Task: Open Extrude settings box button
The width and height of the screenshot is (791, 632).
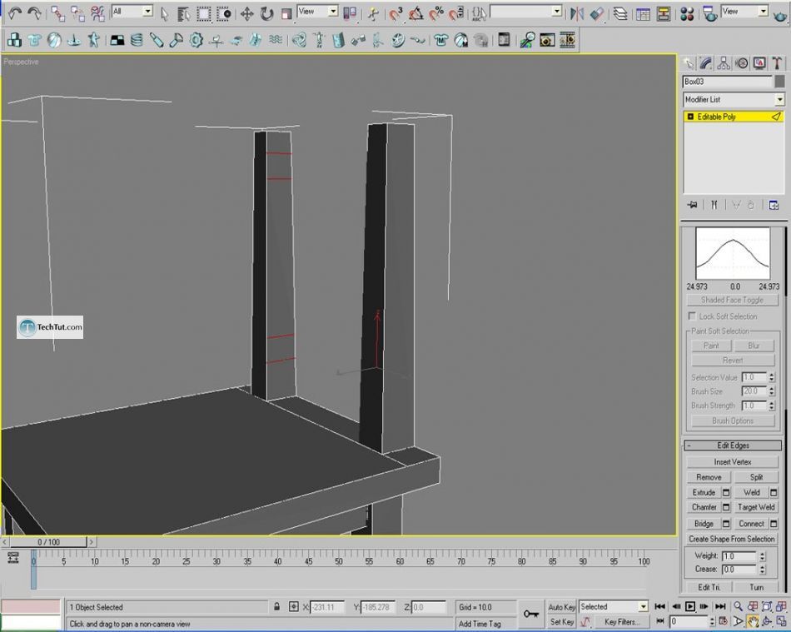Action: pyautogui.click(x=726, y=493)
